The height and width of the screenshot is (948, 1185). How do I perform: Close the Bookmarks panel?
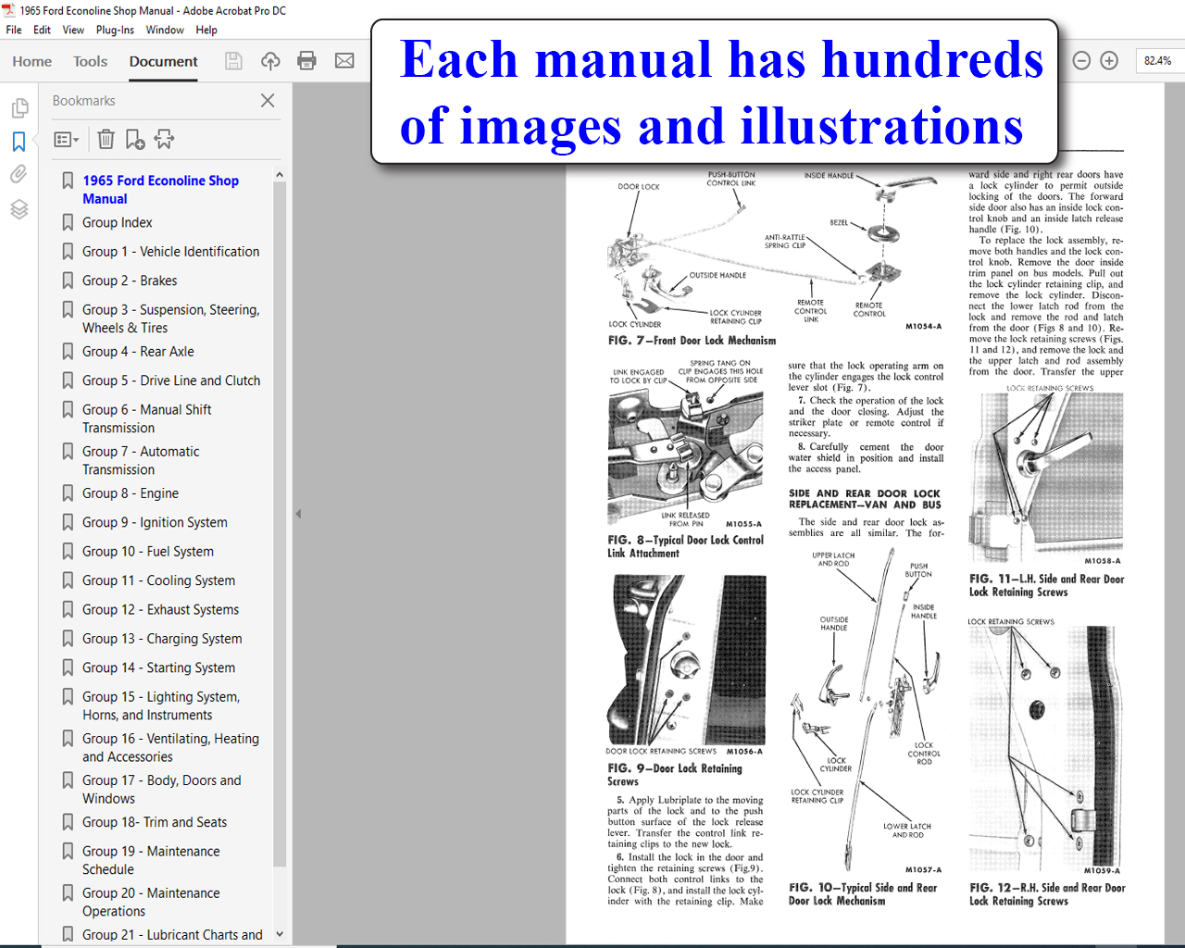268,100
